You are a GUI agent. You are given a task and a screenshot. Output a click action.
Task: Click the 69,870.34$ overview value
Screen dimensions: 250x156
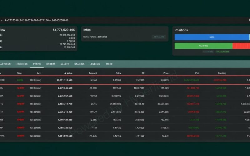point(69,47)
